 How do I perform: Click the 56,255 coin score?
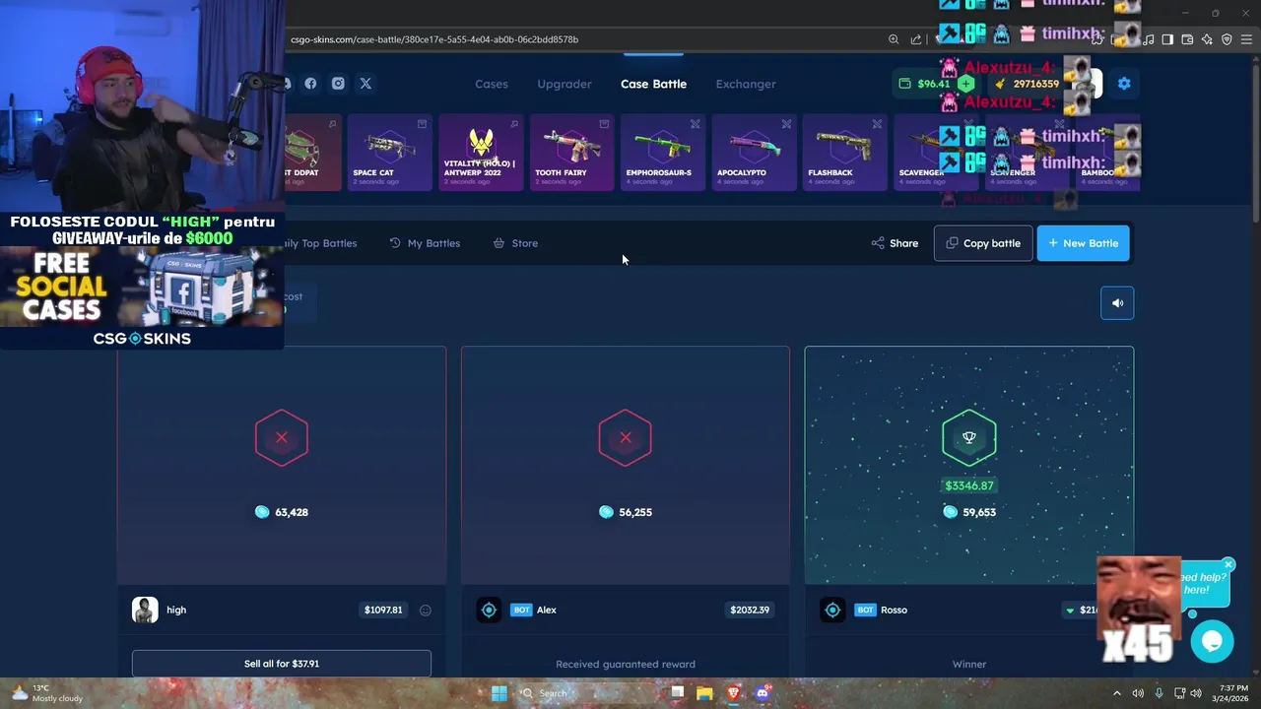626,512
